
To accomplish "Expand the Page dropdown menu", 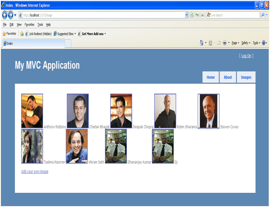I will pyautogui.click(x=235, y=43).
